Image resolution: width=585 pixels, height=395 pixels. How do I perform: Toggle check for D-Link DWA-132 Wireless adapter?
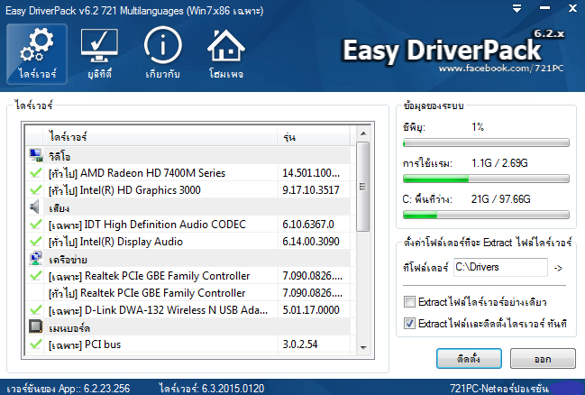tap(36, 310)
